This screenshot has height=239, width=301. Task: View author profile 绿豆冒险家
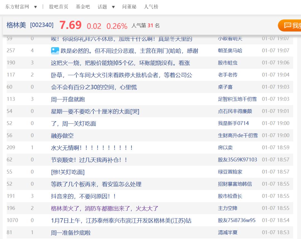click(230, 172)
